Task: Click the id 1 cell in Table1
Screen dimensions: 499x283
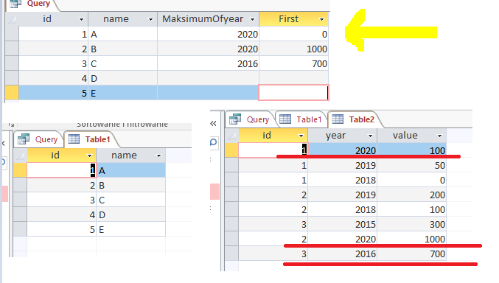Action: click(x=61, y=170)
